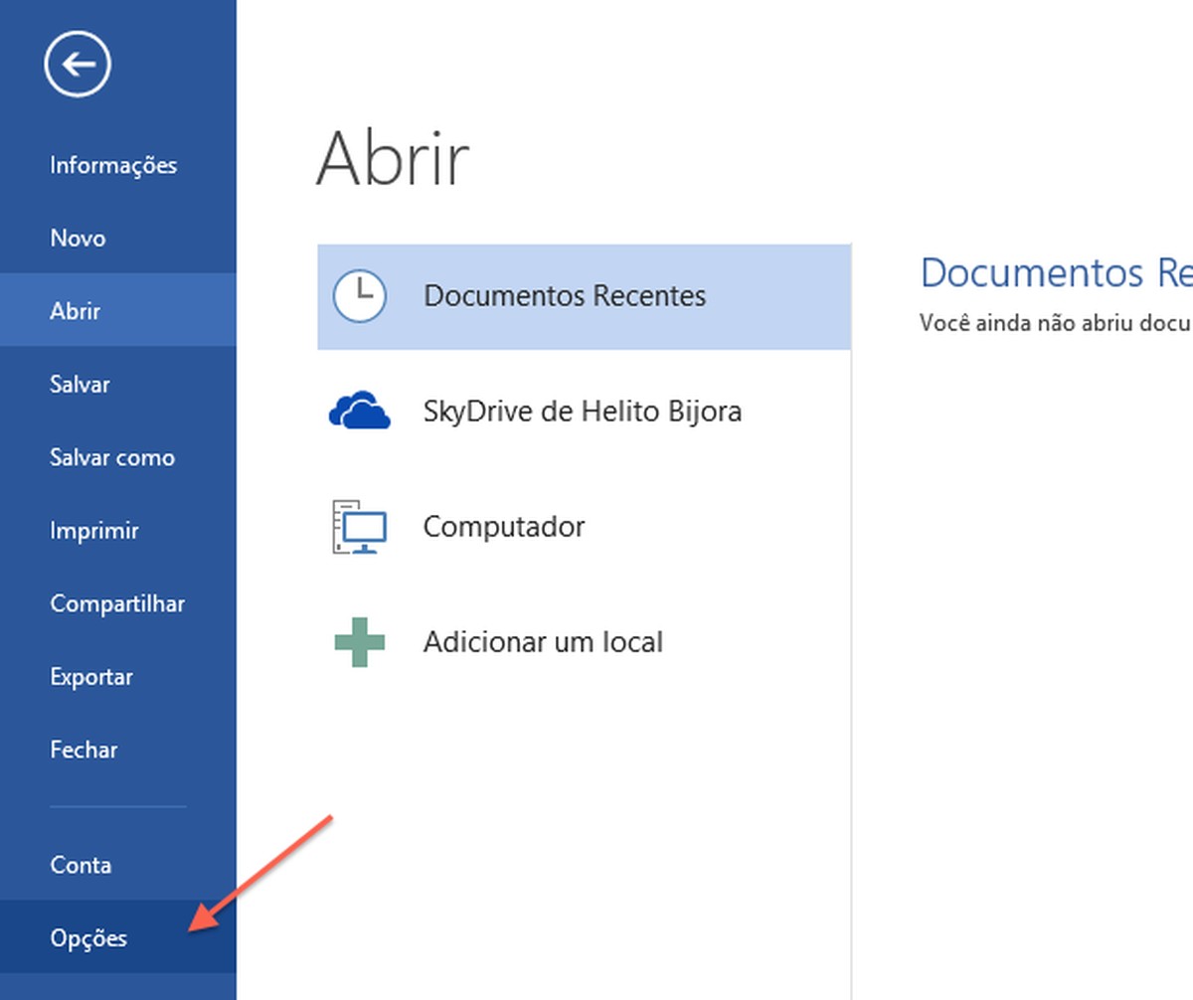Click Salvar in the sidebar

pyautogui.click(x=80, y=384)
